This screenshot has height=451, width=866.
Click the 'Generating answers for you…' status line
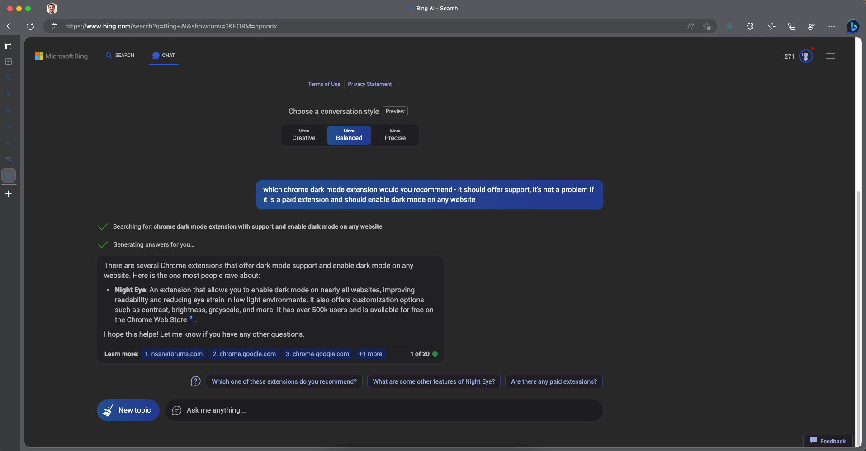click(153, 244)
